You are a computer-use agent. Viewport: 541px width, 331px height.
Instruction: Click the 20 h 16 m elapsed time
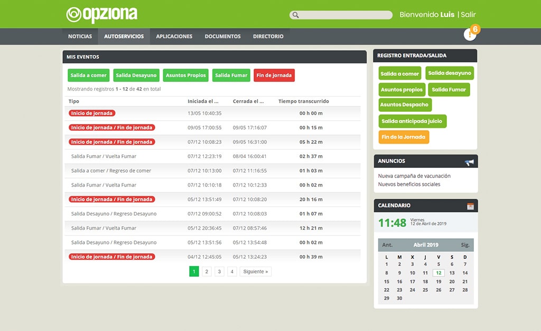pyautogui.click(x=311, y=200)
